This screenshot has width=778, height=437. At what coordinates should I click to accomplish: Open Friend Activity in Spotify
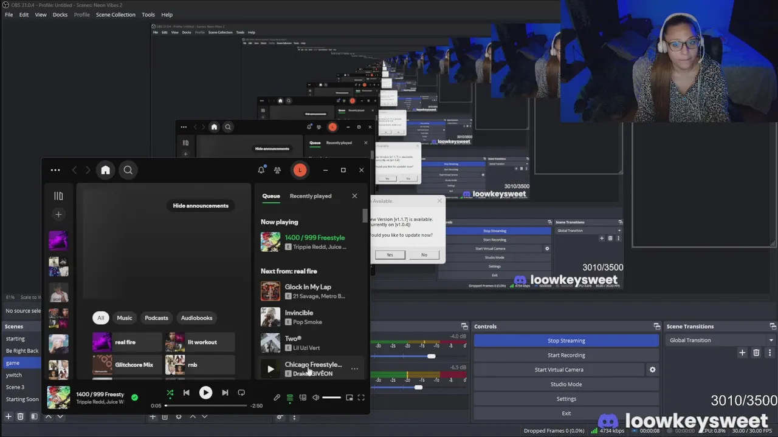point(278,170)
